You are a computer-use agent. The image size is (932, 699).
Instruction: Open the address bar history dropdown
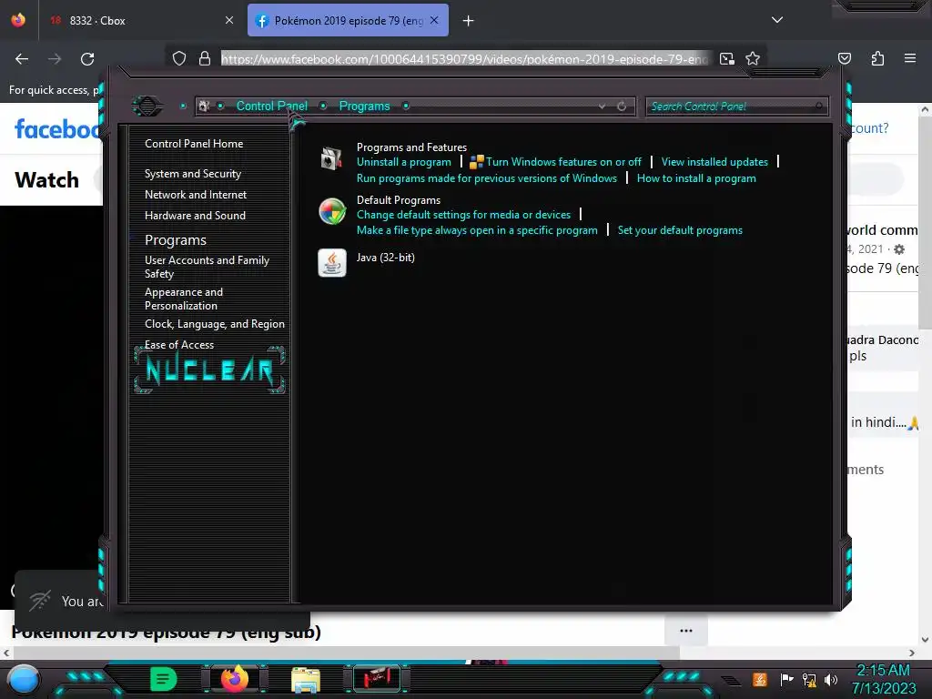[603, 106]
